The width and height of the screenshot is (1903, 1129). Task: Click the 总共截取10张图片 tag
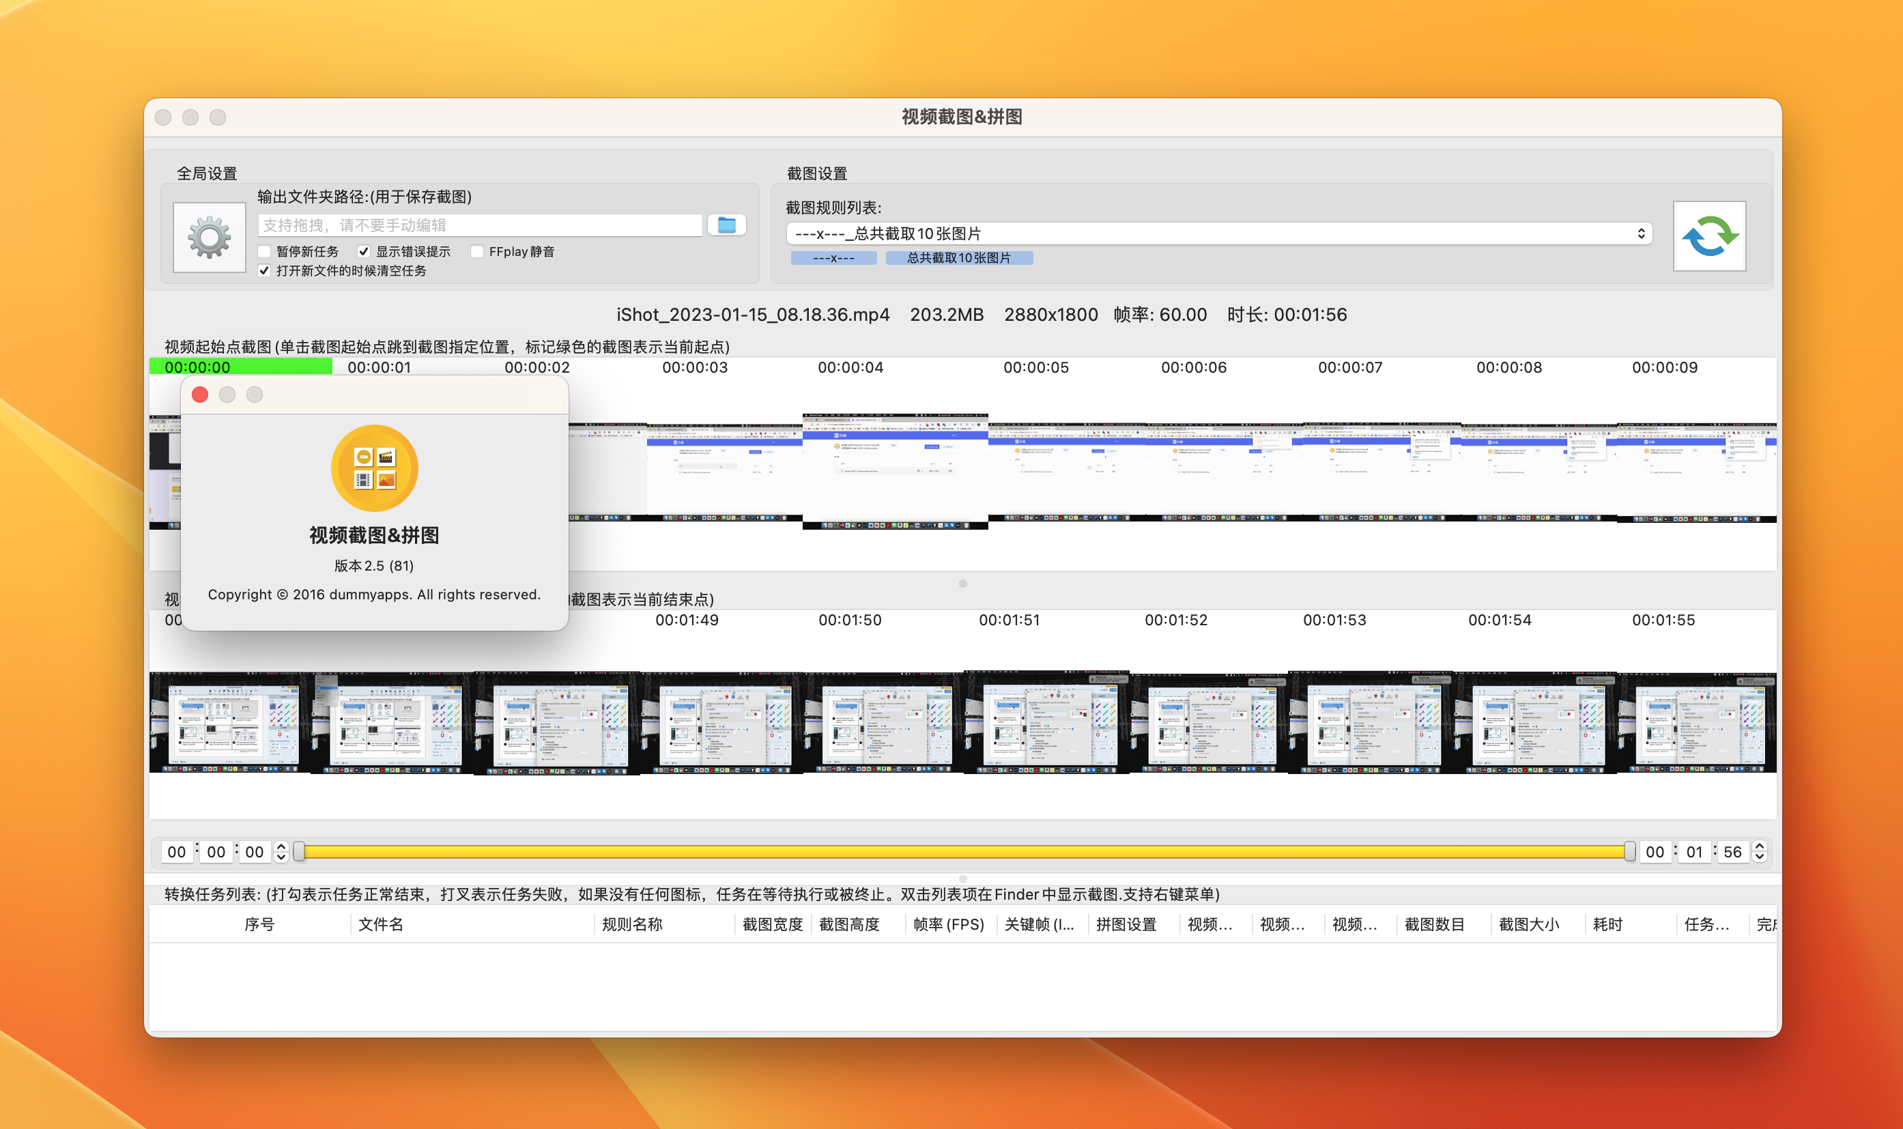(958, 258)
